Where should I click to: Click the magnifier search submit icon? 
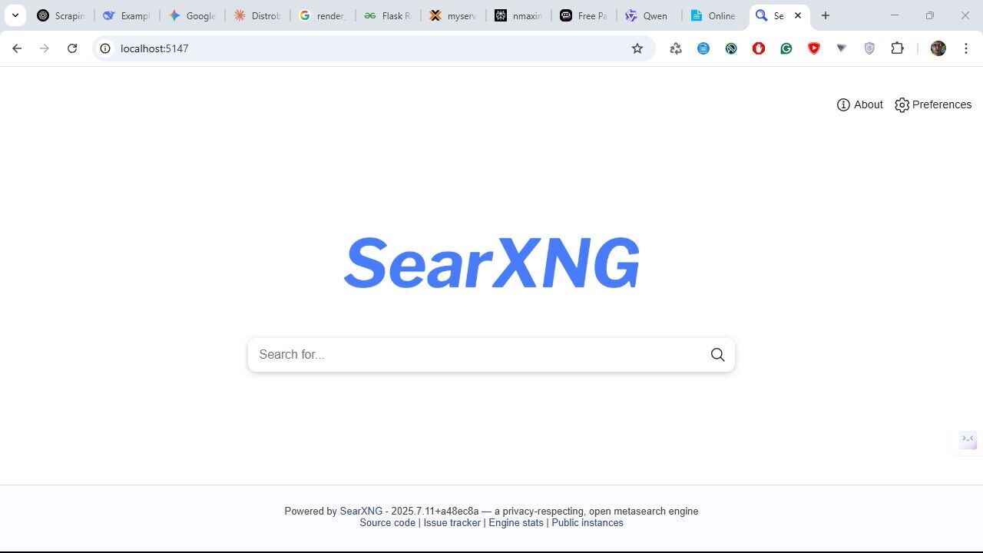pyautogui.click(x=717, y=355)
